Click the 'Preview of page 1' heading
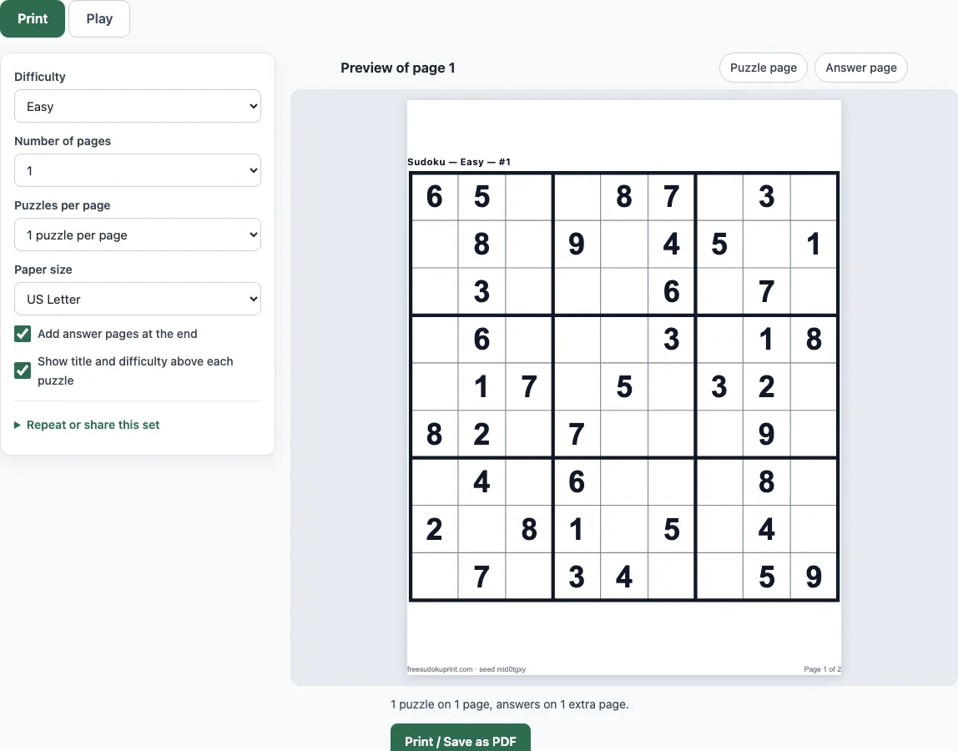 click(x=398, y=68)
